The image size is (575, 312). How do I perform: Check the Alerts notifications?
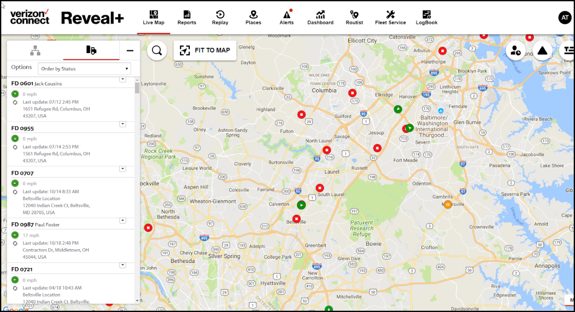(x=286, y=17)
